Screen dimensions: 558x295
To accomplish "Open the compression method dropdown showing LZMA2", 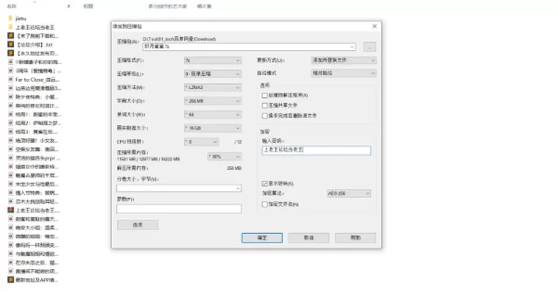I will (x=213, y=88).
